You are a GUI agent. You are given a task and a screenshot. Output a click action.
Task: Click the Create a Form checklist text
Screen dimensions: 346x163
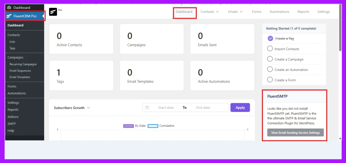[x=285, y=80]
